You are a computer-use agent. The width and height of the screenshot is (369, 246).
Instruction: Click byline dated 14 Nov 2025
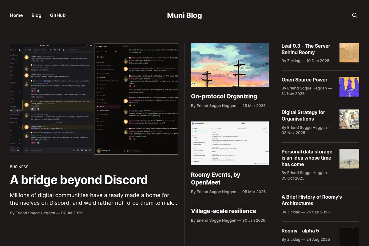pos(307,91)
